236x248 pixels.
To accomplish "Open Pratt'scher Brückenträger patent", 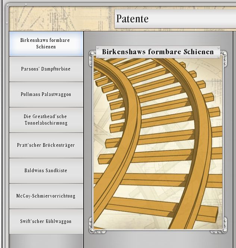I will (x=46, y=146).
